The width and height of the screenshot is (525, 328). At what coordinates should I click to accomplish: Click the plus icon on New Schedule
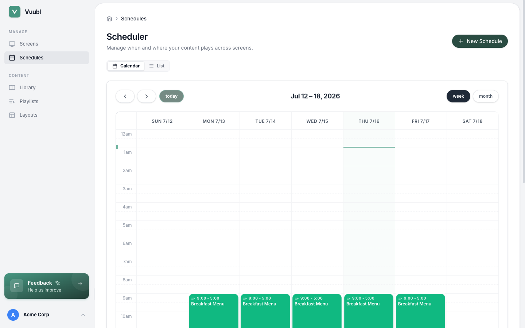click(x=461, y=41)
